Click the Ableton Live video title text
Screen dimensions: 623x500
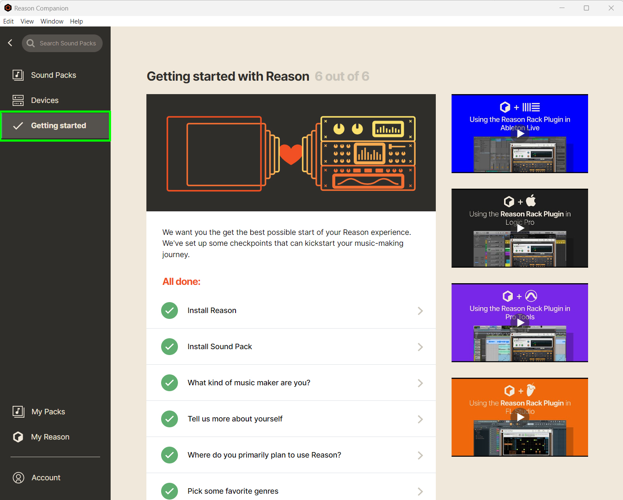click(520, 124)
